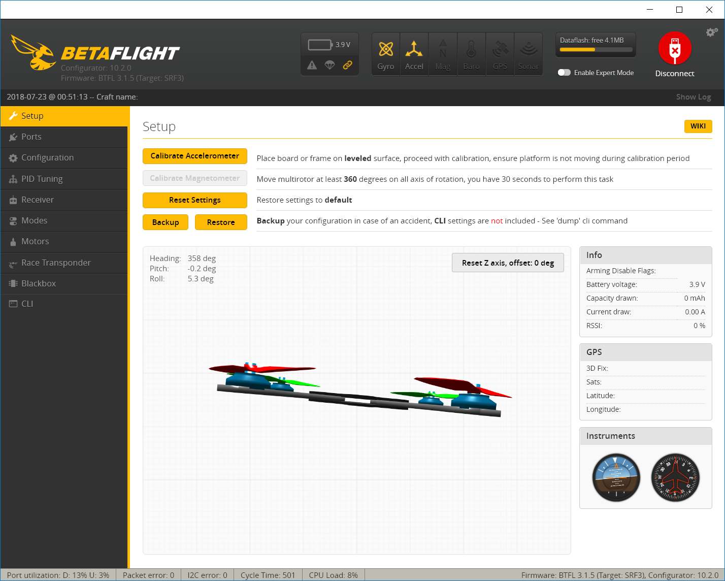Click the Sats row in GPS panel
The image size is (725, 581).
tap(646, 382)
